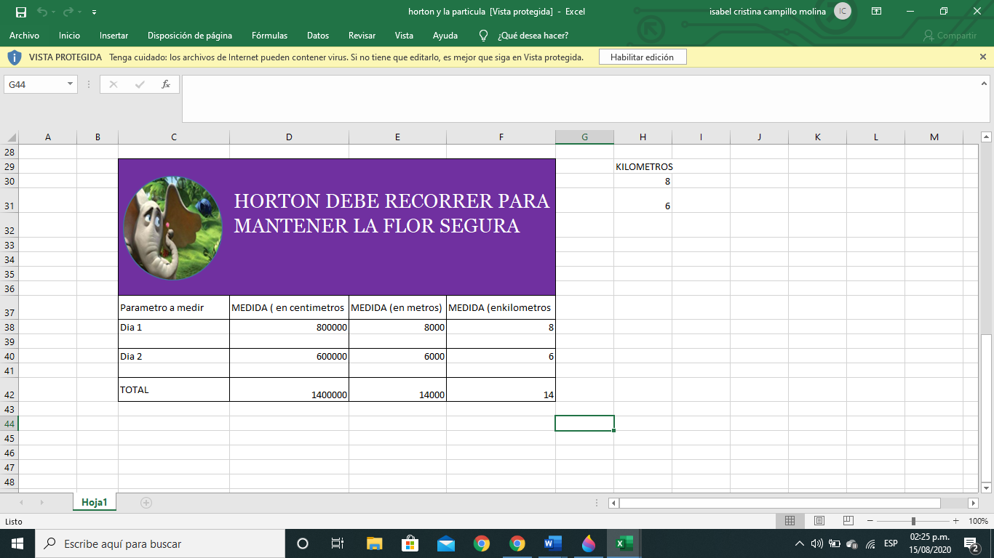Click the Ribbon Display Options icon

[877, 12]
